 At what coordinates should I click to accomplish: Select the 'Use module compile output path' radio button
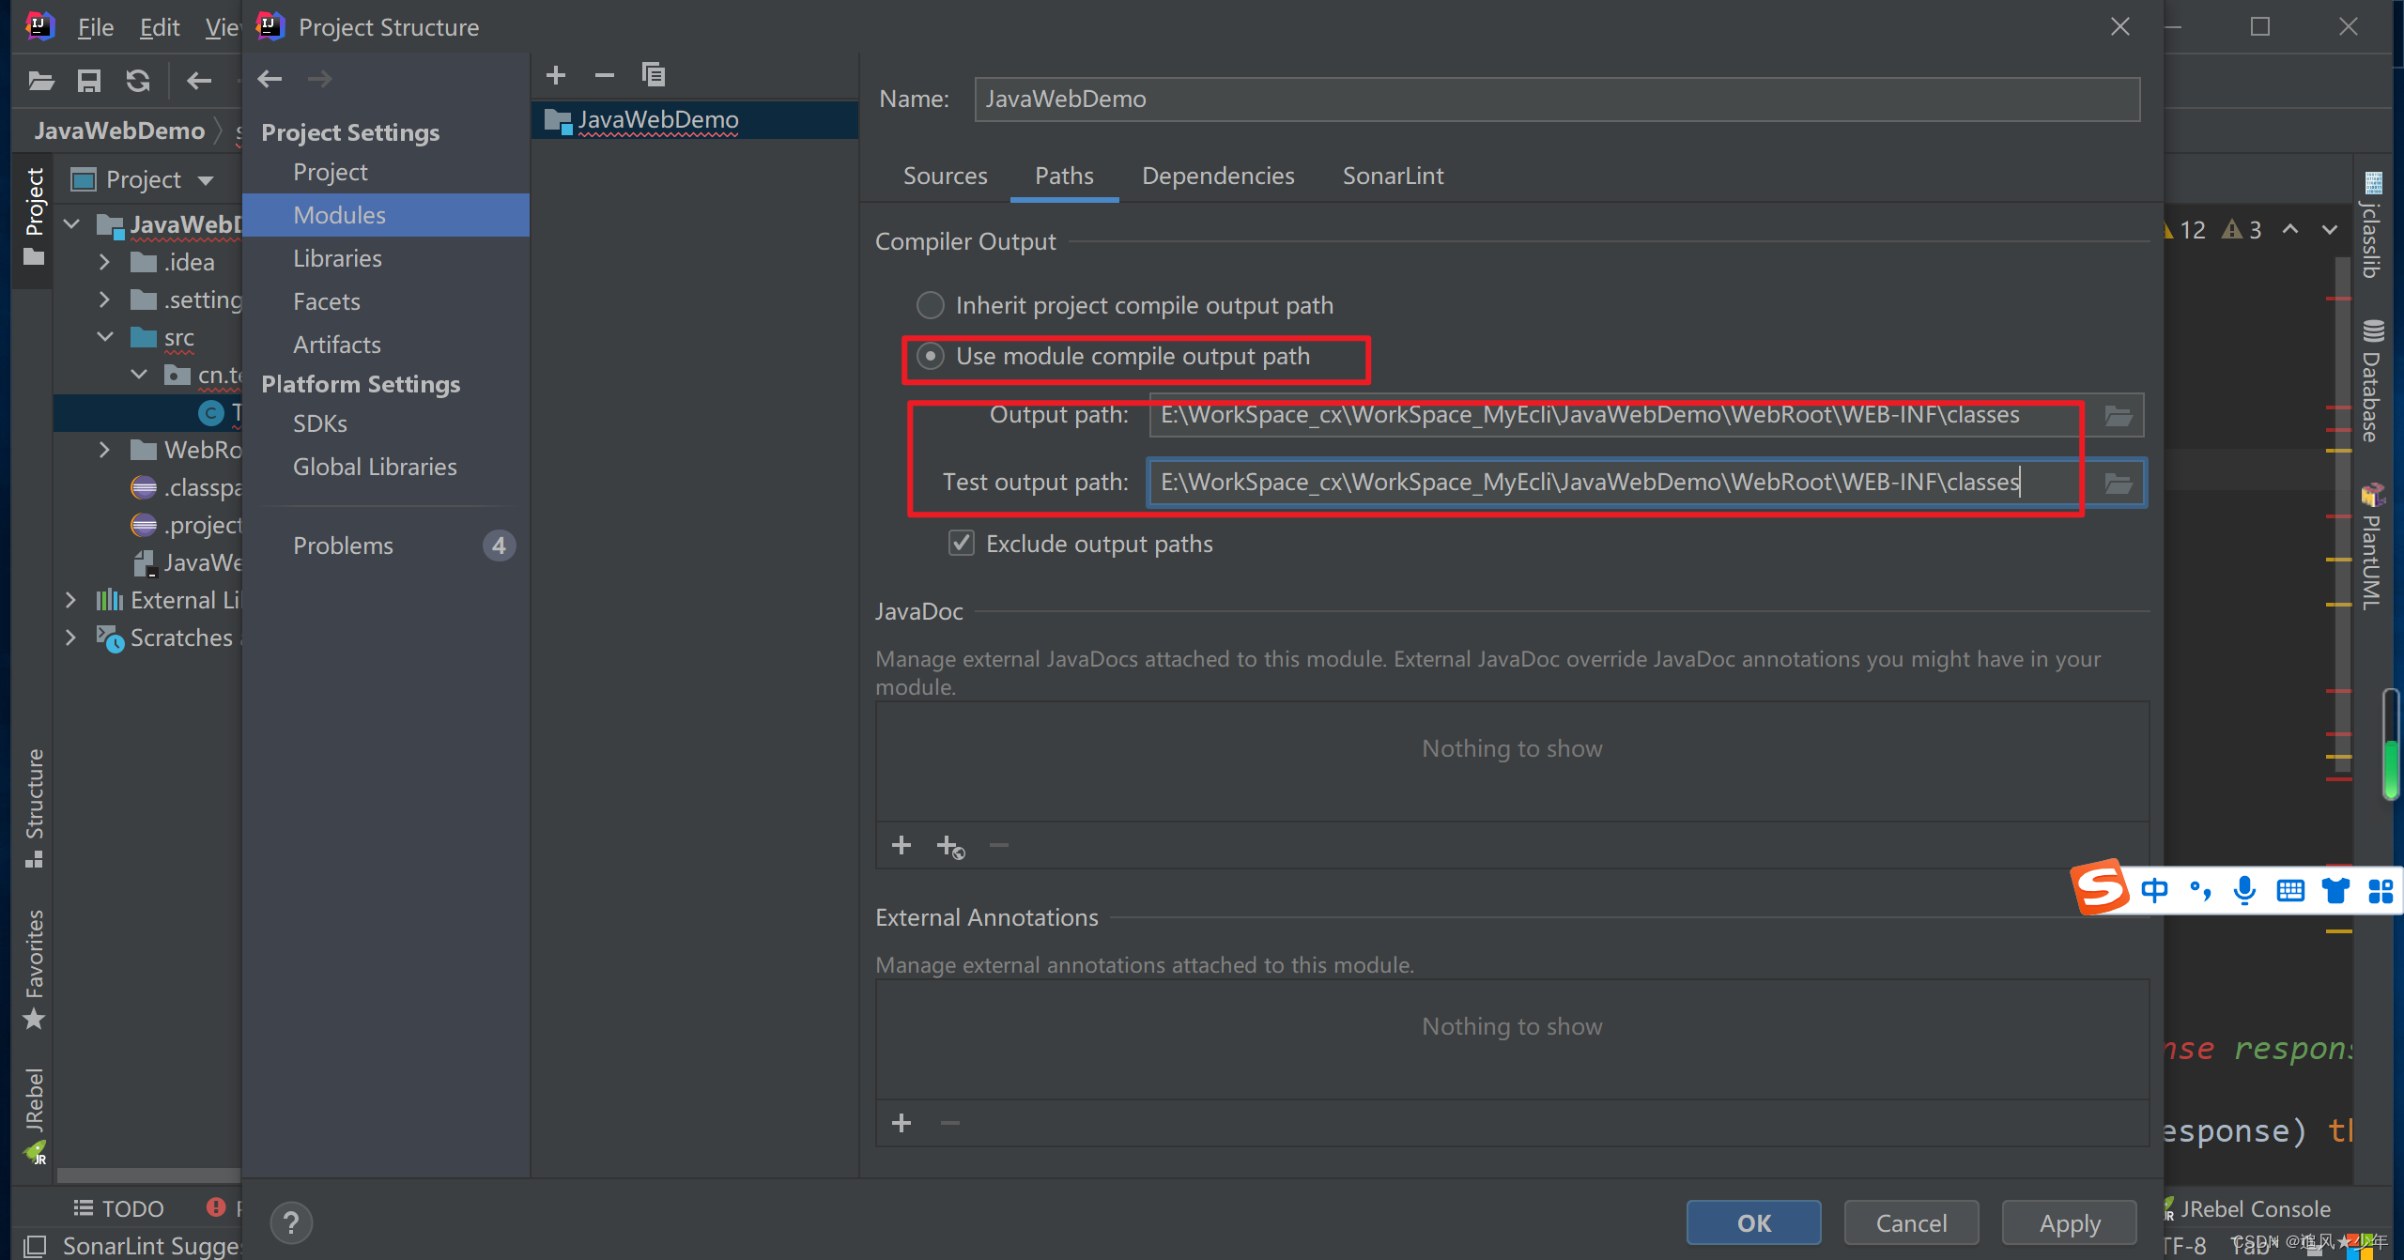pos(930,356)
